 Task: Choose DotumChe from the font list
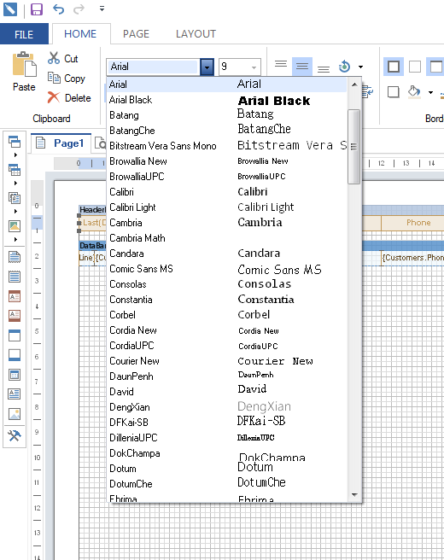click(226, 484)
